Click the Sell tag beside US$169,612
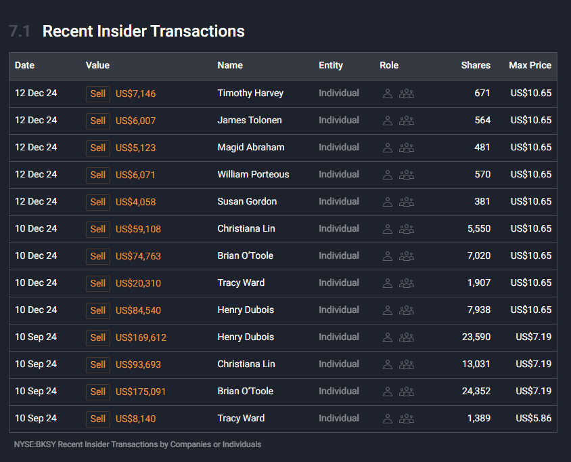The height and width of the screenshot is (462, 571). 98,337
